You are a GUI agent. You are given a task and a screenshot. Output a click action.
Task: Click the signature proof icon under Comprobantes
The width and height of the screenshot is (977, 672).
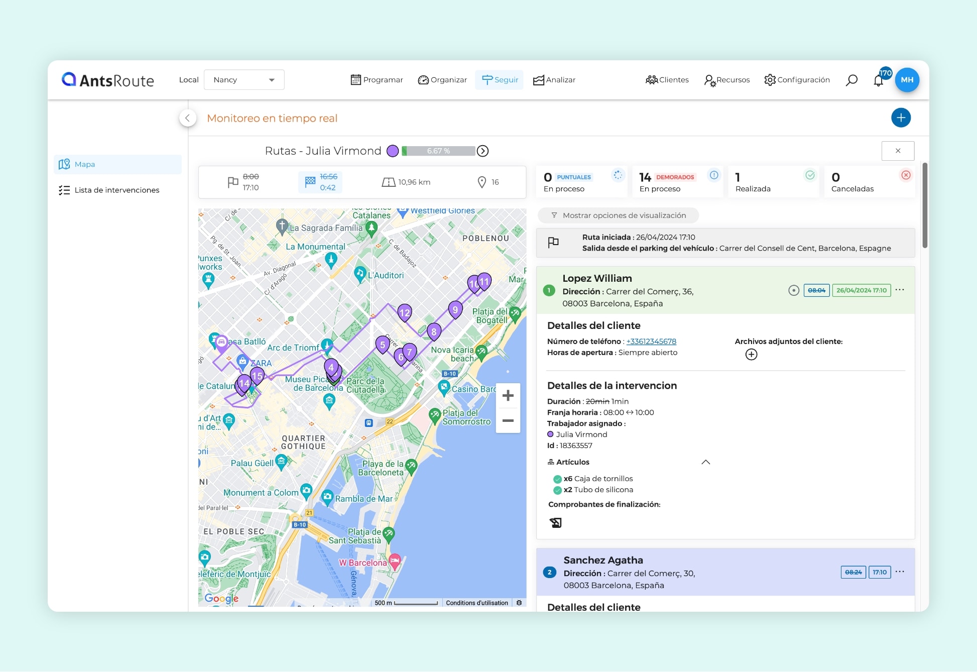(556, 522)
